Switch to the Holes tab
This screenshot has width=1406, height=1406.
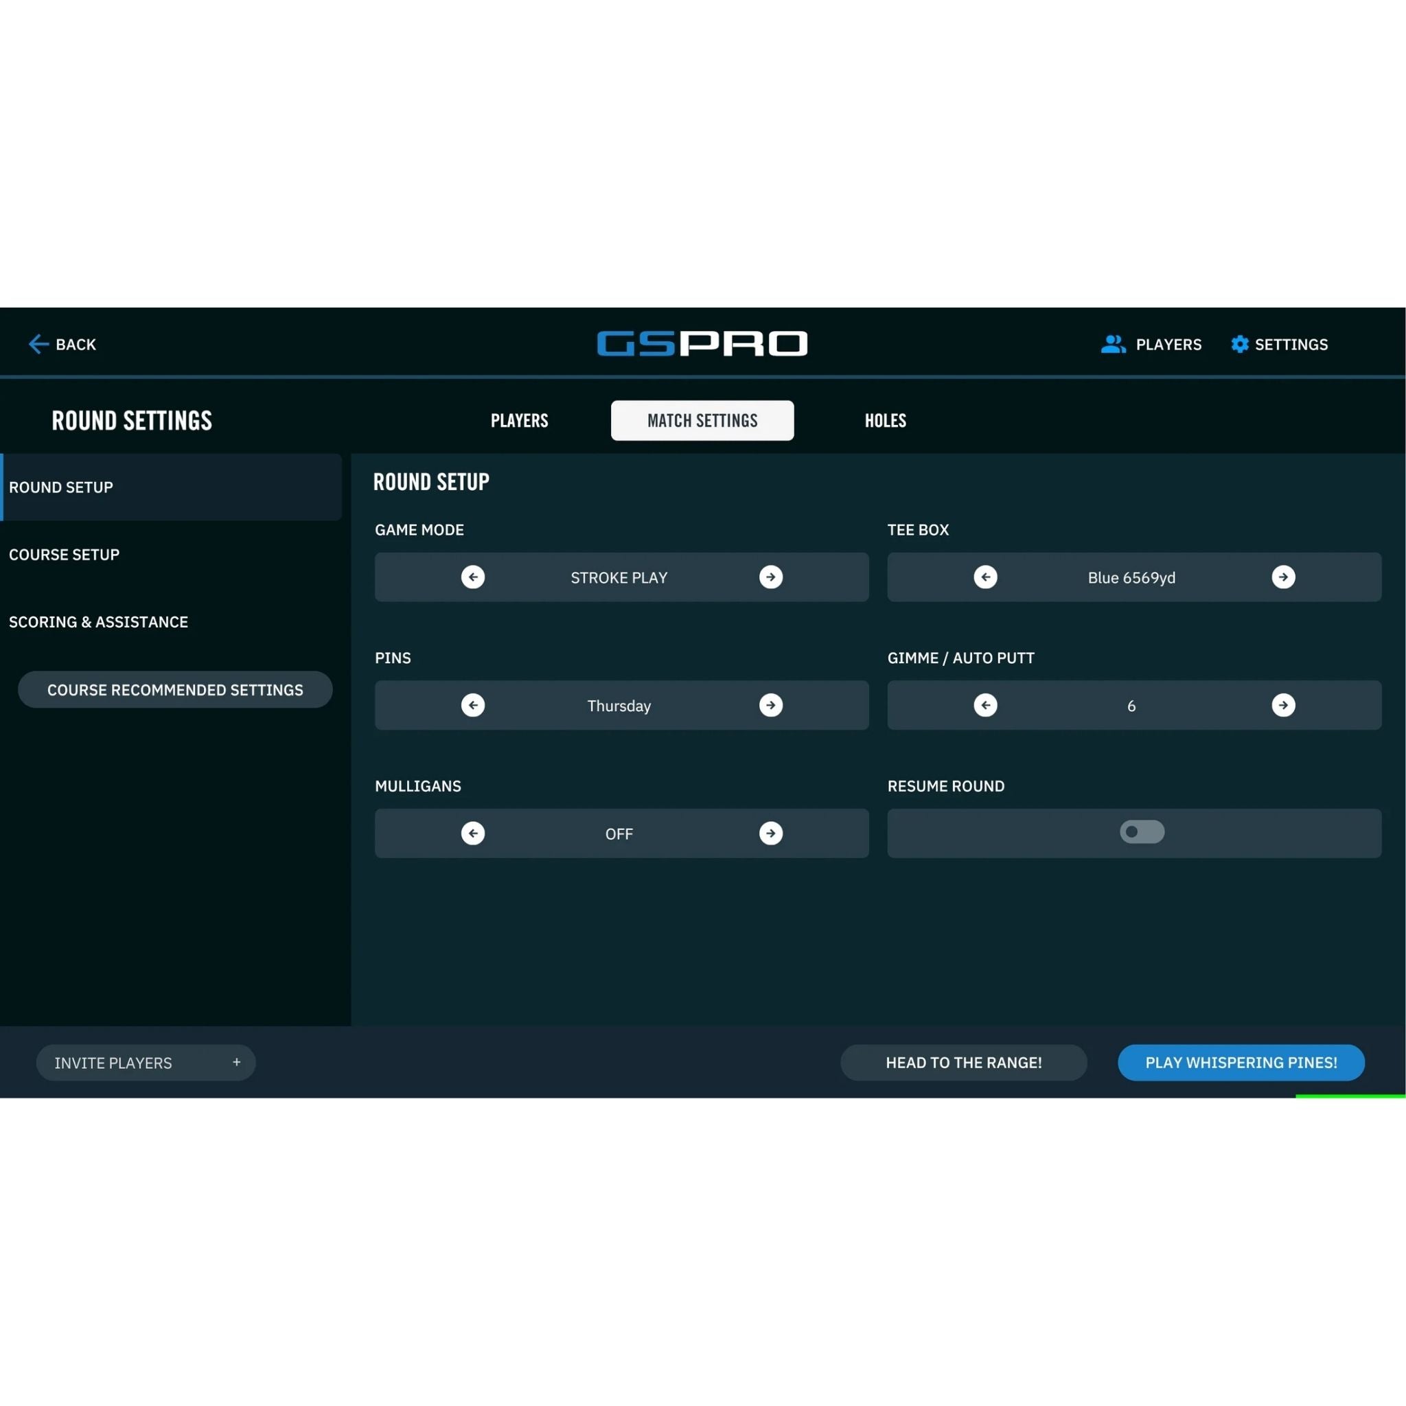click(885, 421)
